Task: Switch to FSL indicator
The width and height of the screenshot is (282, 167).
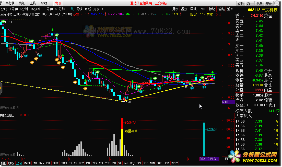Action: point(48,163)
